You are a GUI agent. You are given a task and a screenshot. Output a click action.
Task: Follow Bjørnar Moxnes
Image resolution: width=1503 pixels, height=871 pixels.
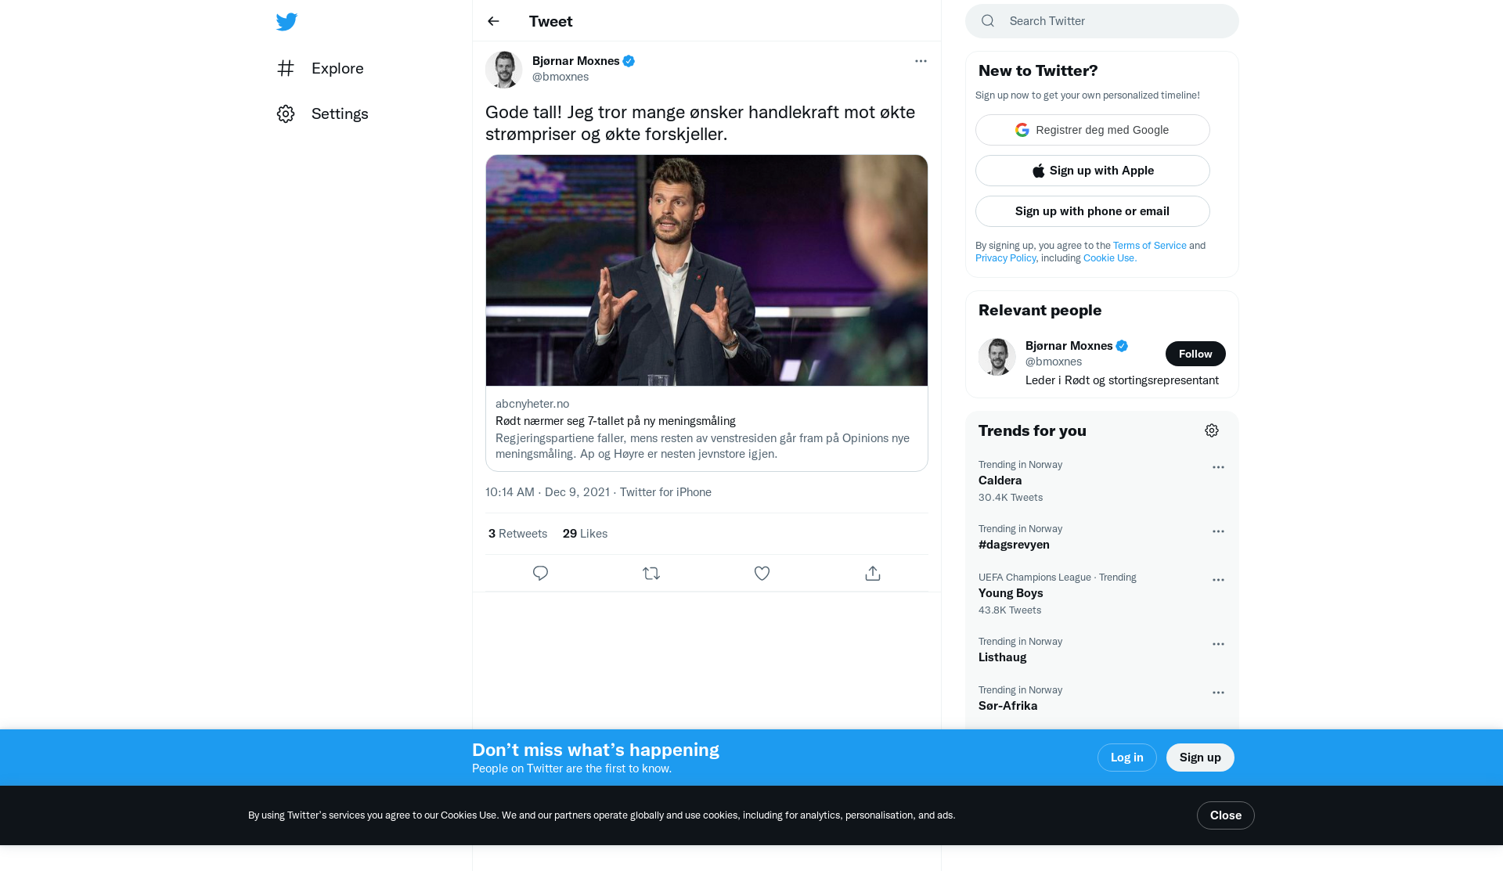(1195, 354)
